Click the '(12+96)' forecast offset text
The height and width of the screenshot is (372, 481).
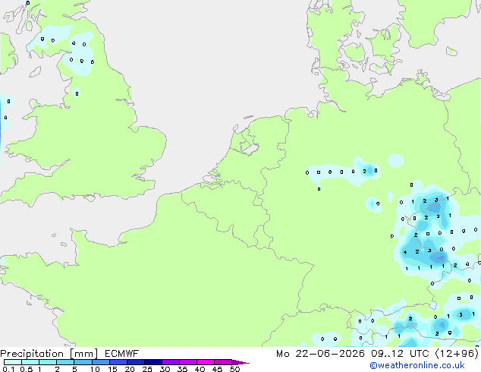point(457,354)
